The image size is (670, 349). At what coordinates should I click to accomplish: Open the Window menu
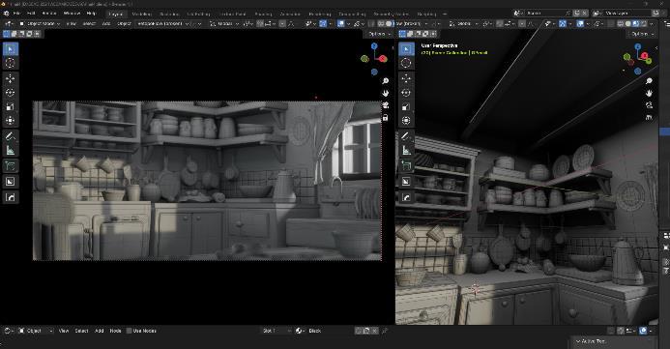(x=72, y=14)
